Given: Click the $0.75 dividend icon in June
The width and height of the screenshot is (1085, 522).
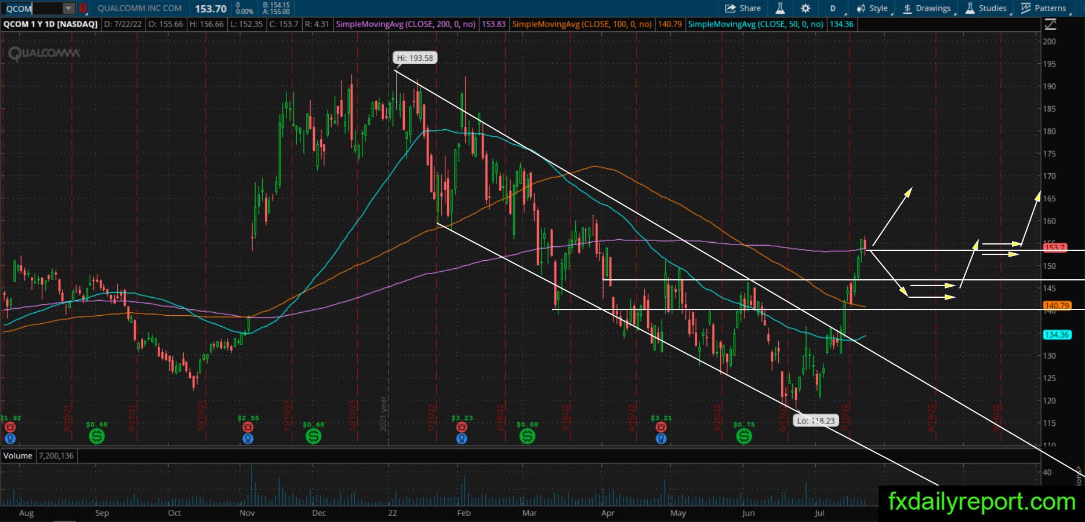Looking at the screenshot, I should (x=744, y=436).
